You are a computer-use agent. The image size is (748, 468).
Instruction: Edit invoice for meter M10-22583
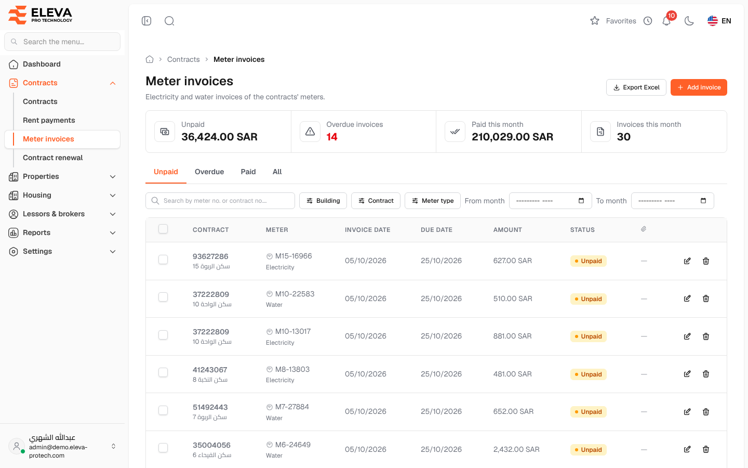point(687,298)
